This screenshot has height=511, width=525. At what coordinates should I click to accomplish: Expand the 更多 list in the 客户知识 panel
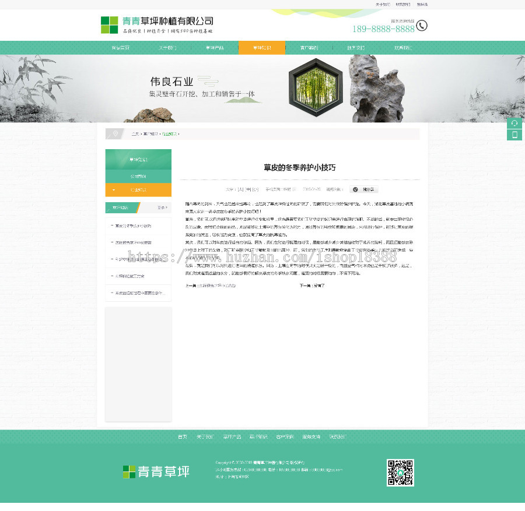[162, 207]
